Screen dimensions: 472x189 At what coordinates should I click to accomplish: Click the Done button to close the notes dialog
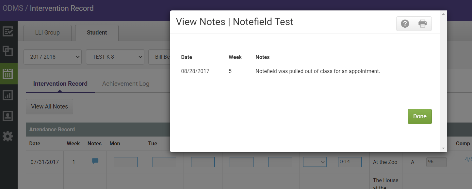click(x=420, y=116)
